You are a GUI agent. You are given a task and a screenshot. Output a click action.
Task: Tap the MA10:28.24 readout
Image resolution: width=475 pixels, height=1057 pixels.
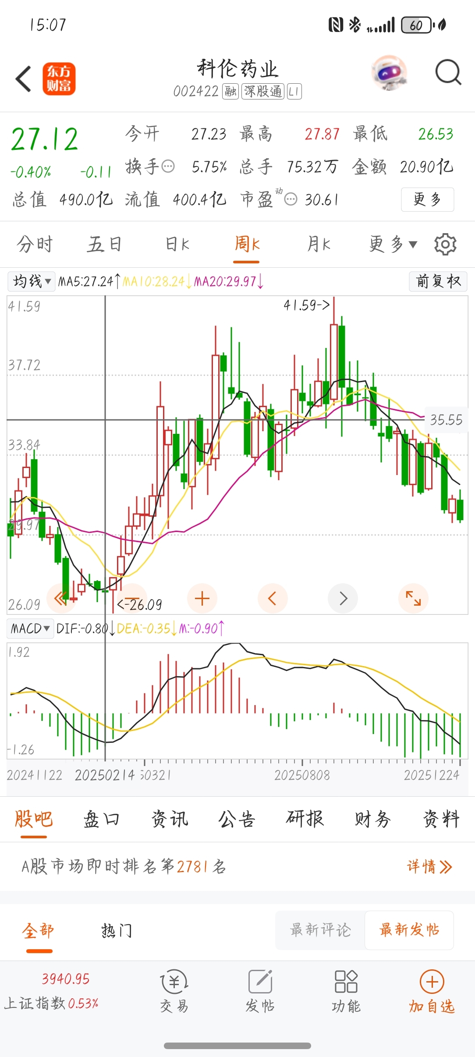157,281
